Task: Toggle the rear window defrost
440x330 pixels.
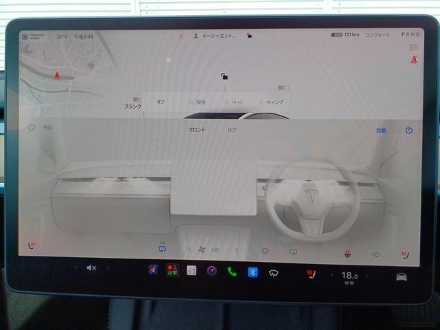Action: click(293, 252)
